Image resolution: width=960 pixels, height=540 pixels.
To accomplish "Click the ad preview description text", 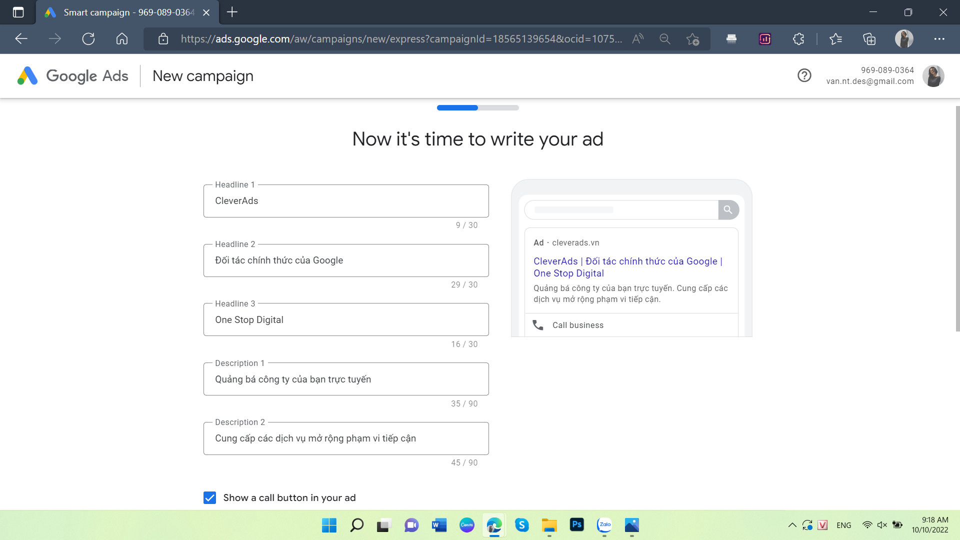I will click(630, 293).
